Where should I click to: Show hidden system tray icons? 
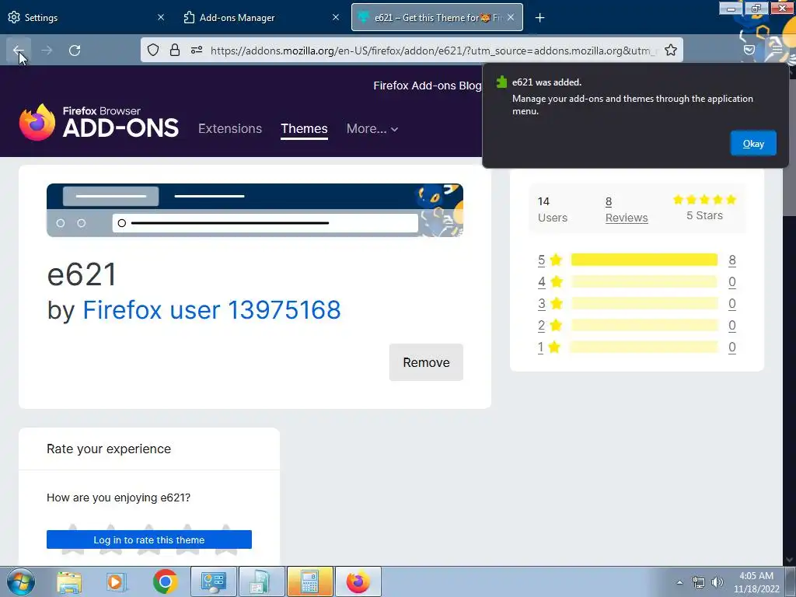pos(679,582)
